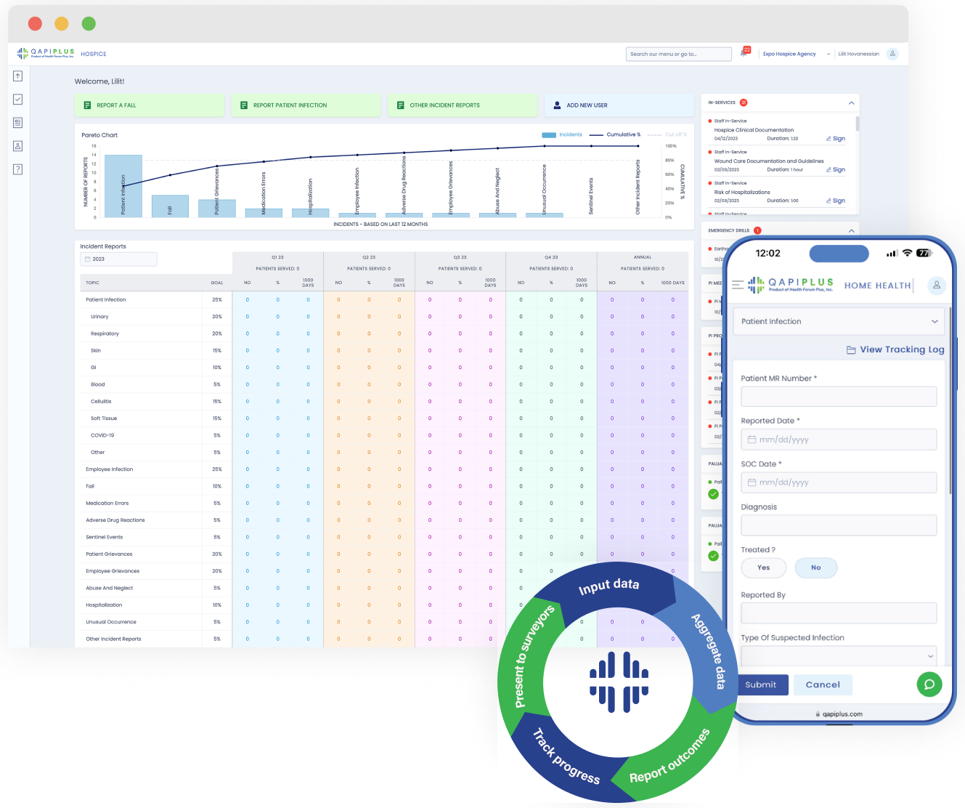Toggle the Cut off % legend entry
Image resolution: width=965 pixels, height=808 pixels.
click(667, 134)
